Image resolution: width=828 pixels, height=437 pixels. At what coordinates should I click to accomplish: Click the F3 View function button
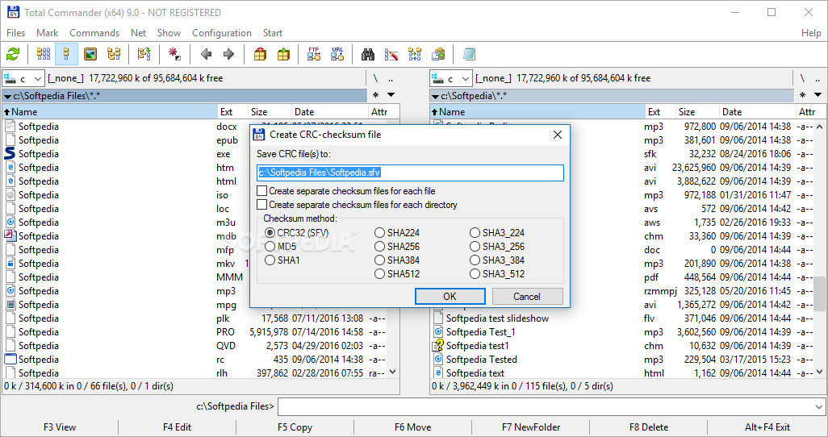tap(59, 427)
